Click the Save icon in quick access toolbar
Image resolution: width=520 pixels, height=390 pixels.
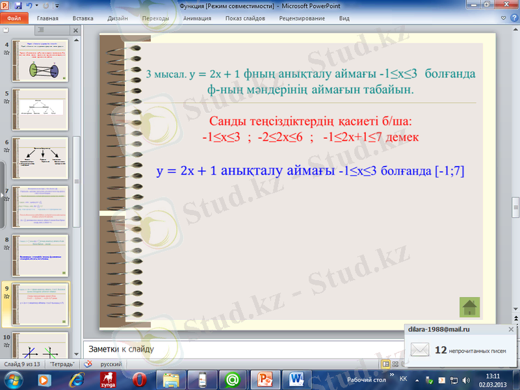[19, 5]
